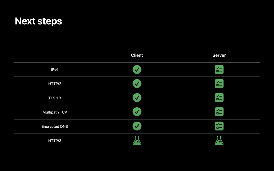This screenshot has height=171, width=274.
Task: Click the IPv6 client checkmark icon
Action: (x=137, y=69)
